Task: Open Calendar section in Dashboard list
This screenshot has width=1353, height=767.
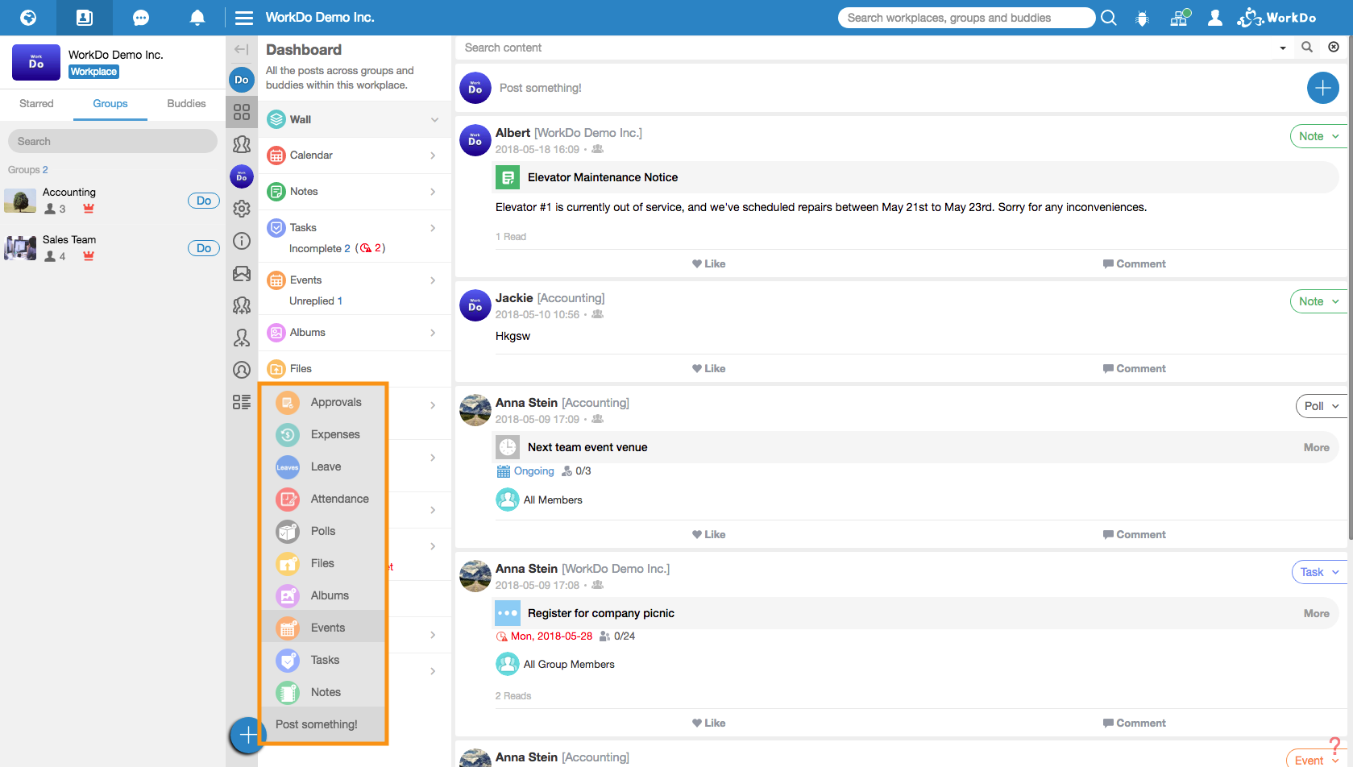Action: tap(355, 155)
